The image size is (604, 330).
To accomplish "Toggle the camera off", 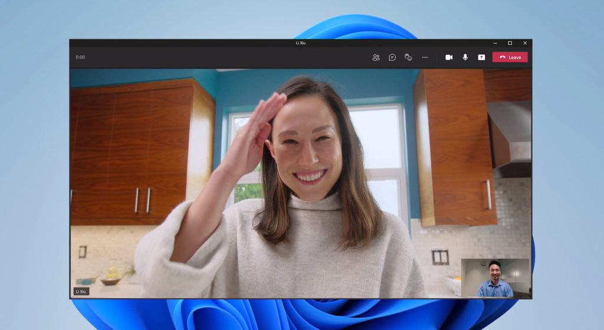I will pos(449,57).
